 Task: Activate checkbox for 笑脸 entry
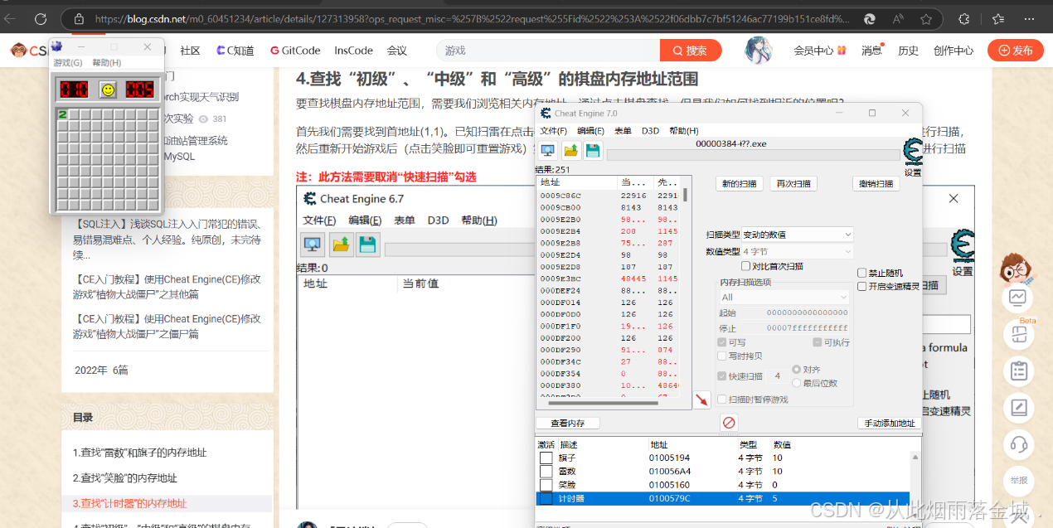[546, 484]
